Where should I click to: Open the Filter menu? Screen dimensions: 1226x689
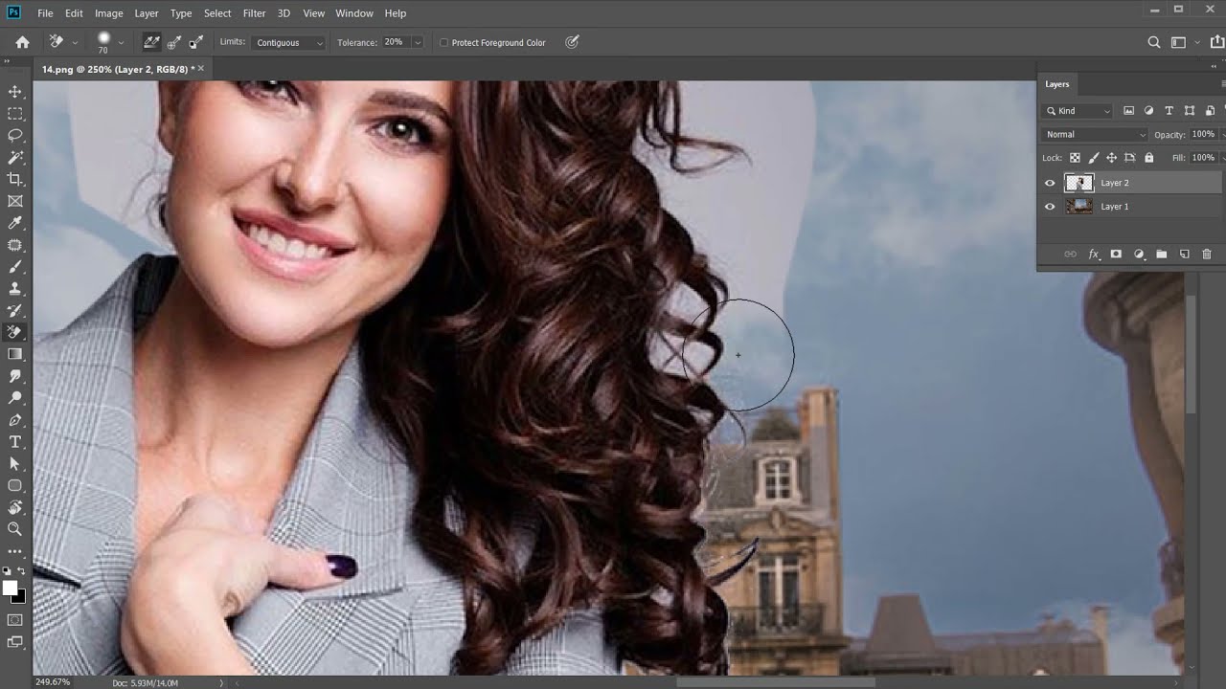[254, 13]
